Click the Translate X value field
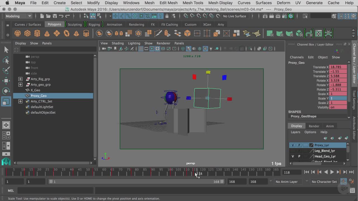This screenshot has width=358, height=201. point(338,67)
